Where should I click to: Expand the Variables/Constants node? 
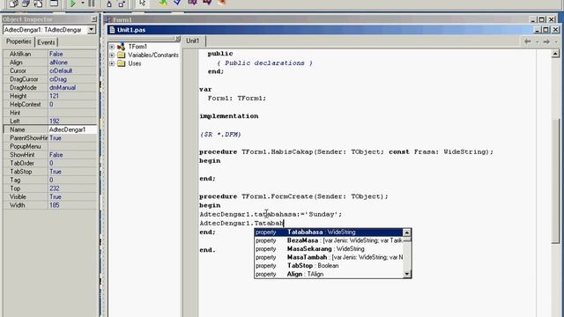pyautogui.click(x=112, y=55)
